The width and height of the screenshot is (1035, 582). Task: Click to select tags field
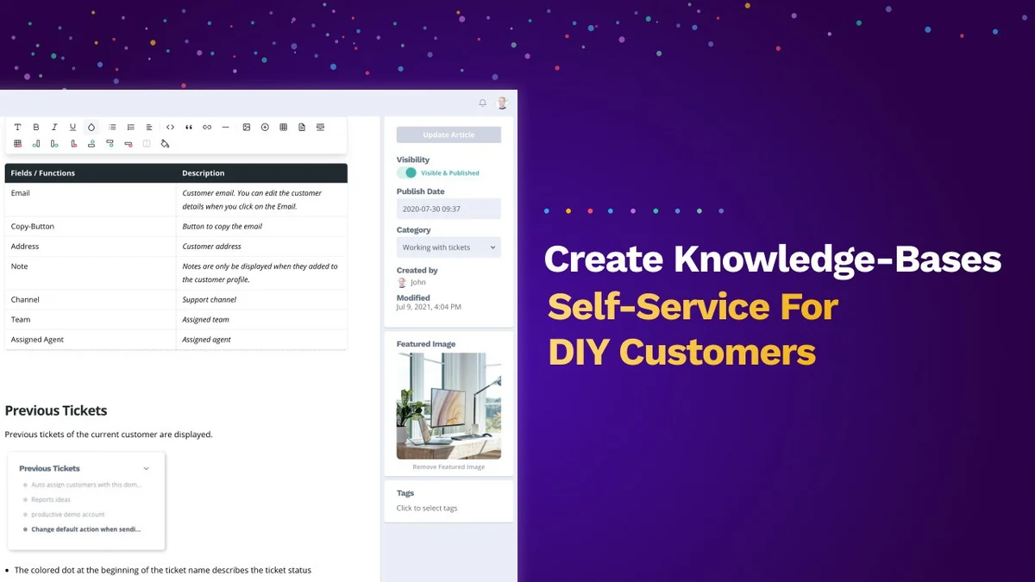[427, 508]
